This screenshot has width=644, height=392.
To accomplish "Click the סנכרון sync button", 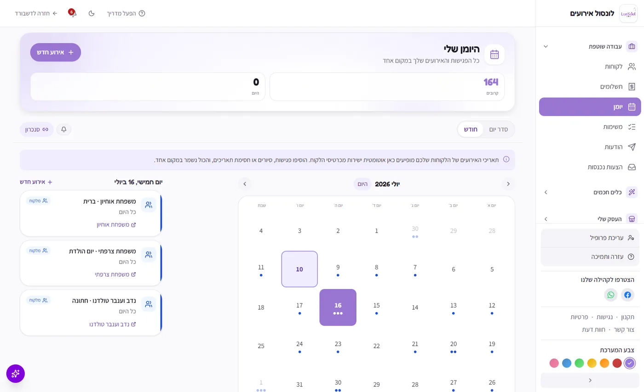I will (x=37, y=129).
